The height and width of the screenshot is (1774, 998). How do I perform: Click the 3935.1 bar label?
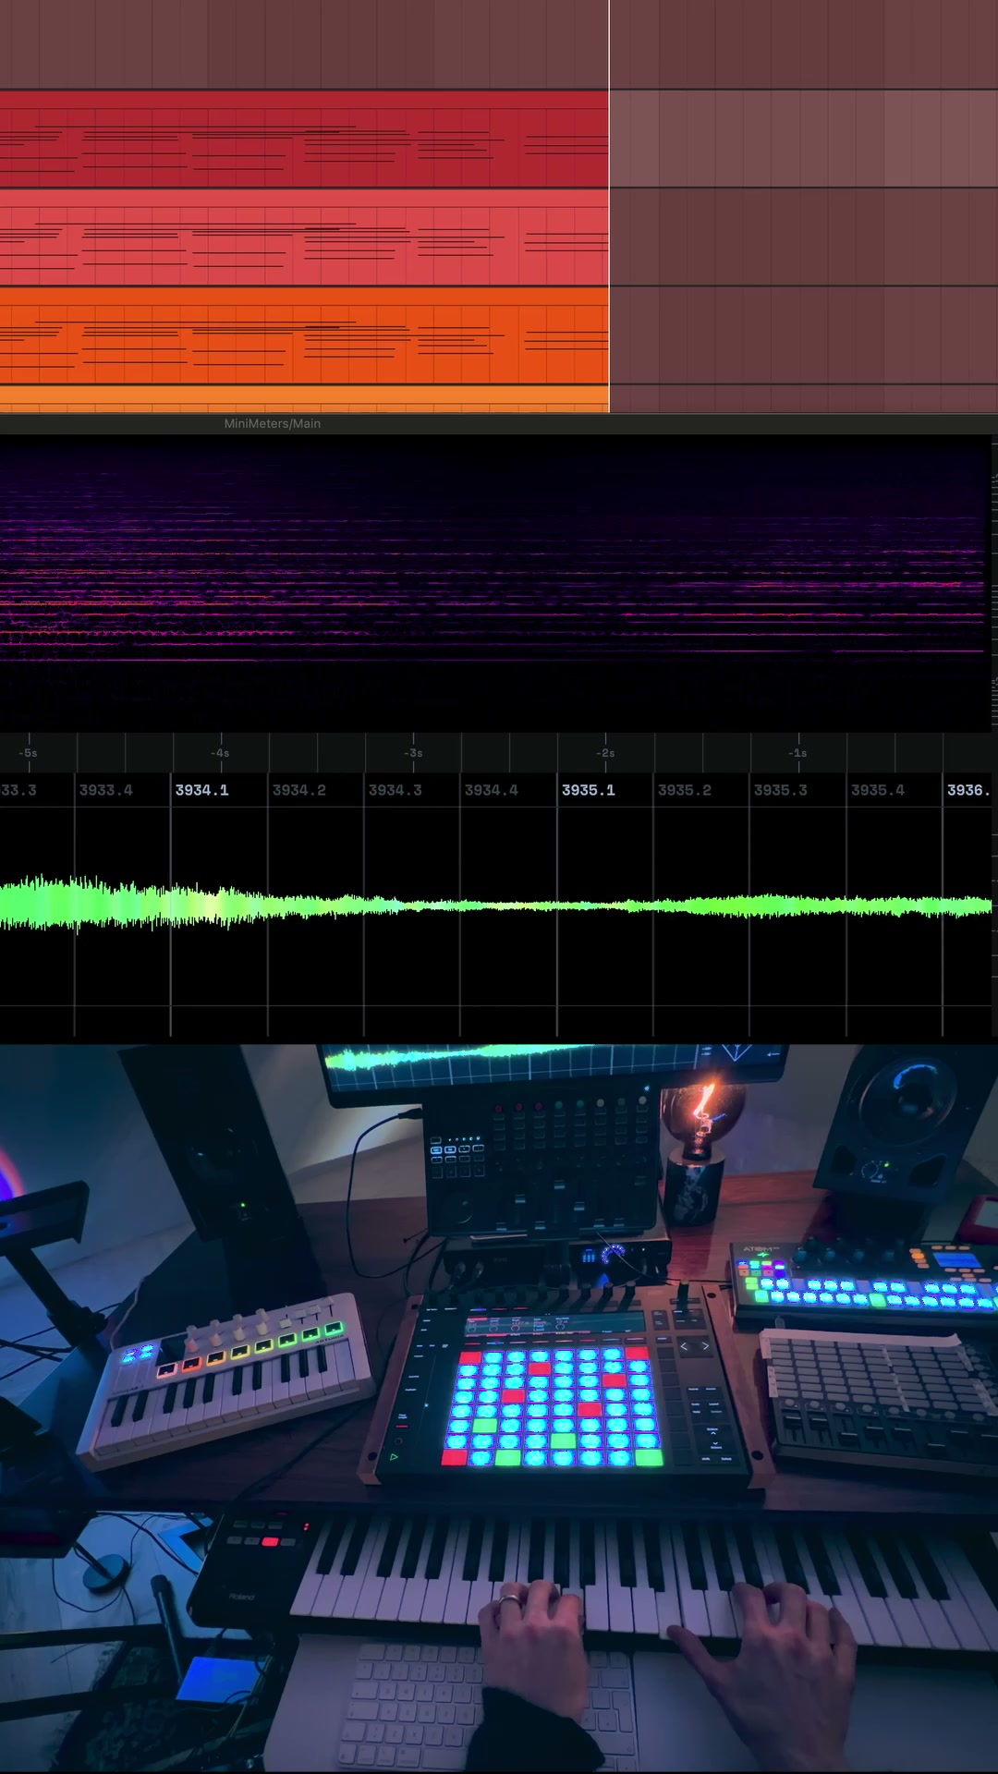[x=588, y=790]
